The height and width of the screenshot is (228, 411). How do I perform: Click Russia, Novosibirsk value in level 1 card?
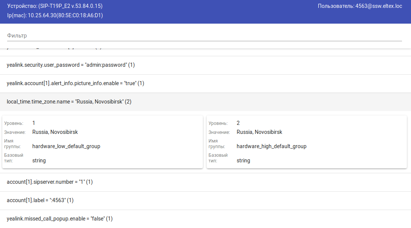[x=55, y=132]
